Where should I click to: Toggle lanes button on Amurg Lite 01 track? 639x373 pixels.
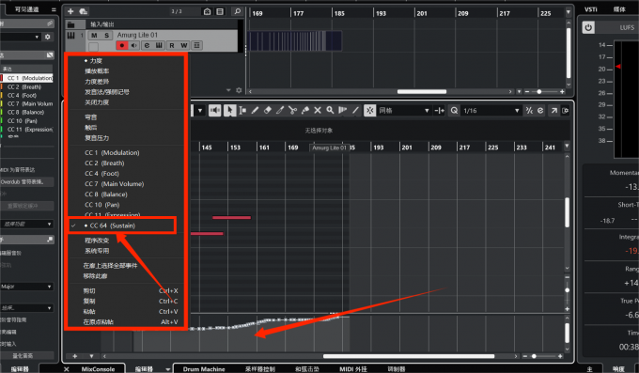[x=196, y=45]
